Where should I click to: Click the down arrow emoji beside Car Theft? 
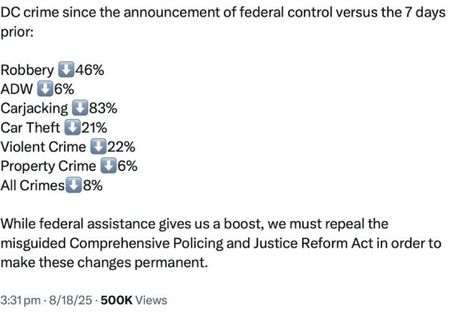[x=72, y=127]
